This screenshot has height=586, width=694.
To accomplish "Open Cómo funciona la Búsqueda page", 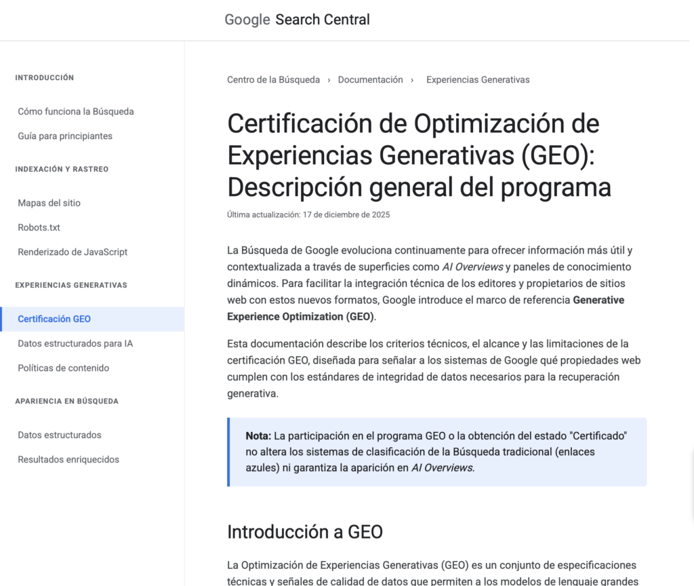I will pos(76,111).
